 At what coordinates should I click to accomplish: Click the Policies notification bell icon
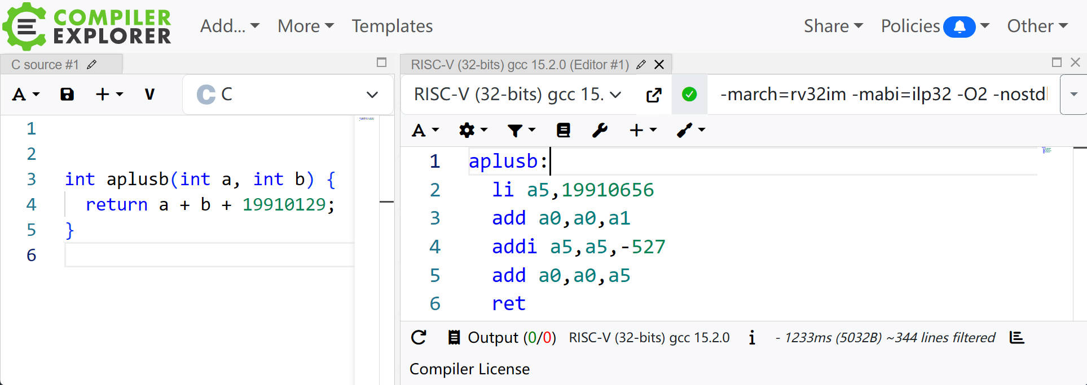point(960,26)
